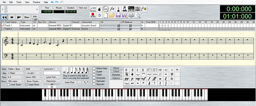Check the Lock Score checkbox
Viewport: 256px width, 106px height.
point(9,85)
